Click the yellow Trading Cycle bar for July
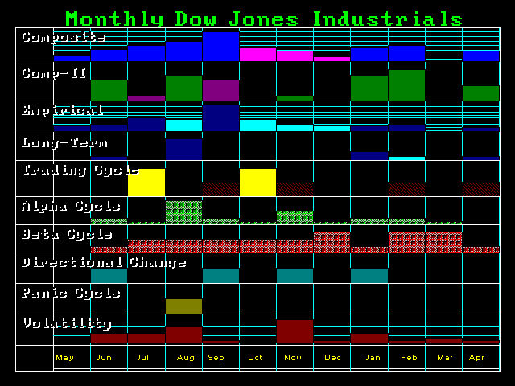Screen dimensions: 515x386 tap(146, 183)
